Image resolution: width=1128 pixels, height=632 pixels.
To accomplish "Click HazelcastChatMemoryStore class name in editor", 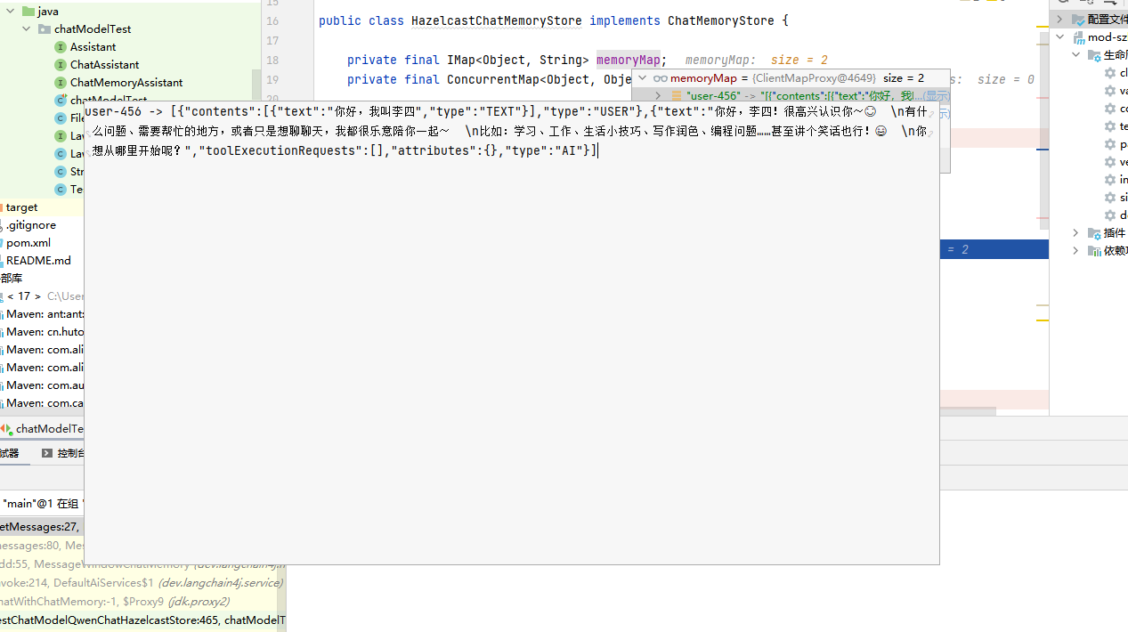I will point(496,20).
